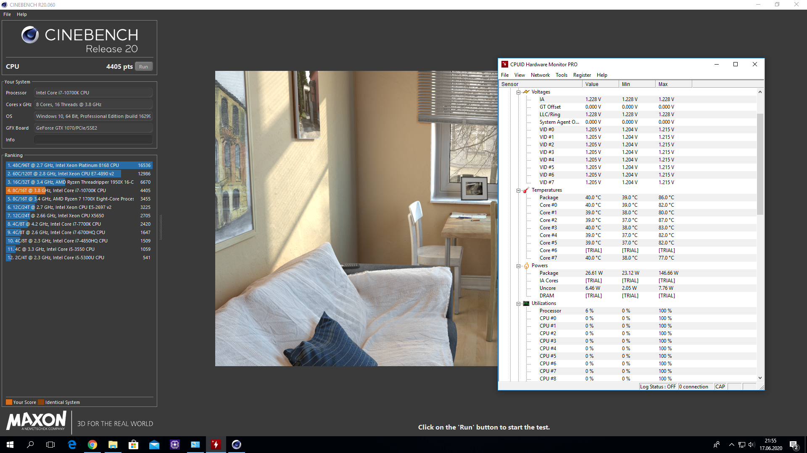Open the Mail app from the taskbar
Viewport: 807px width, 453px height.
(x=154, y=445)
